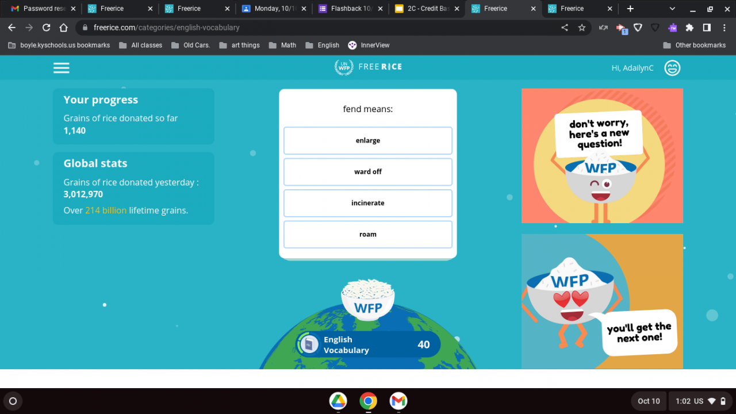Expand the All classes bookmark folder

point(140,45)
